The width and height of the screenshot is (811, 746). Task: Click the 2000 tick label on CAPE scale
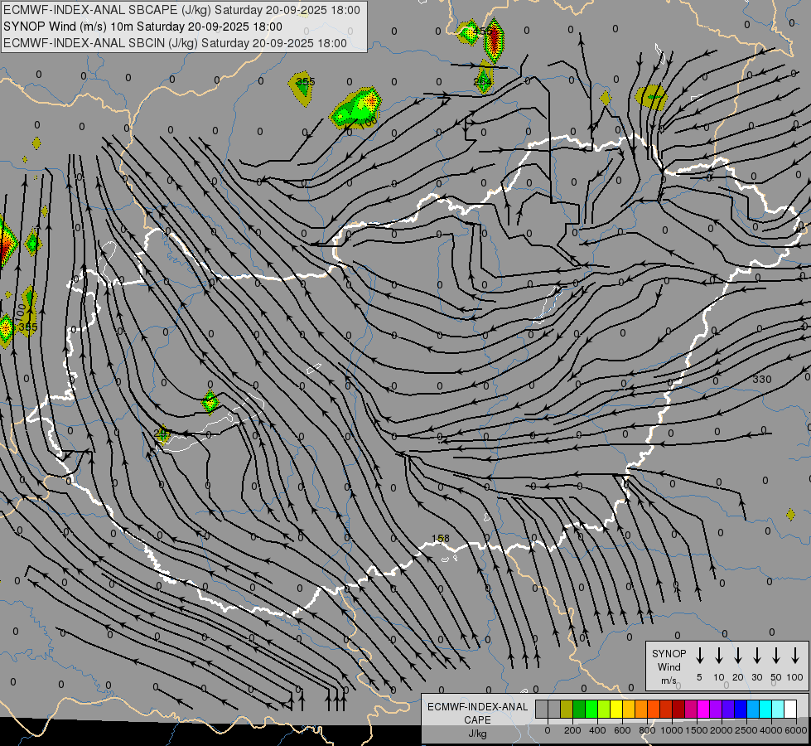721,730
